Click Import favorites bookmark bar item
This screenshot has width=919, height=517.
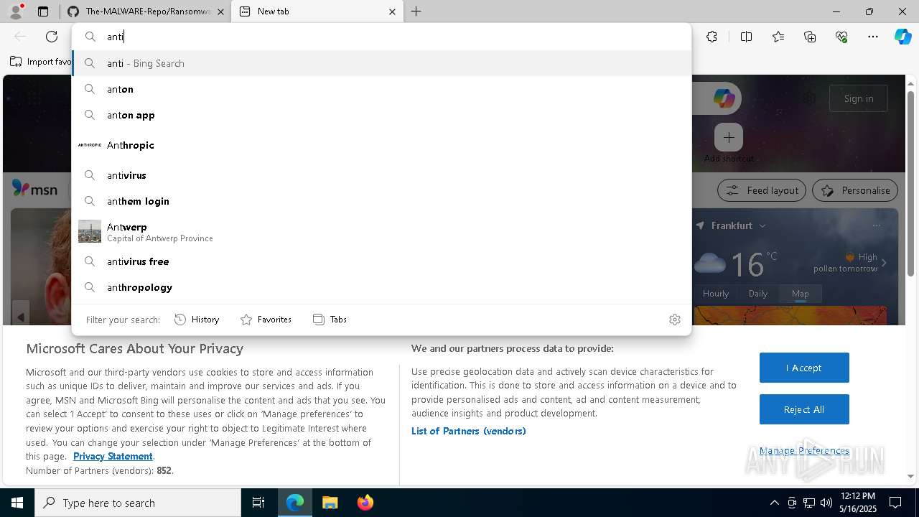[x=42, y=62]
